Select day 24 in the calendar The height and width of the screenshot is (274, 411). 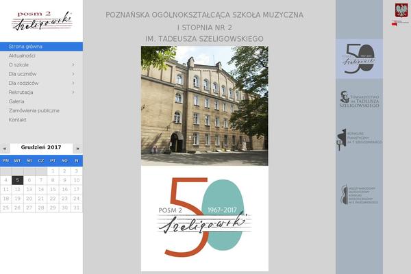click(77, 199)
